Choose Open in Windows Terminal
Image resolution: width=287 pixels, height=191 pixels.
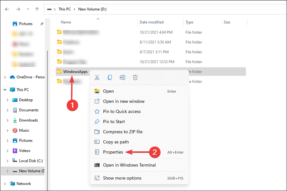tap(139, 165)
